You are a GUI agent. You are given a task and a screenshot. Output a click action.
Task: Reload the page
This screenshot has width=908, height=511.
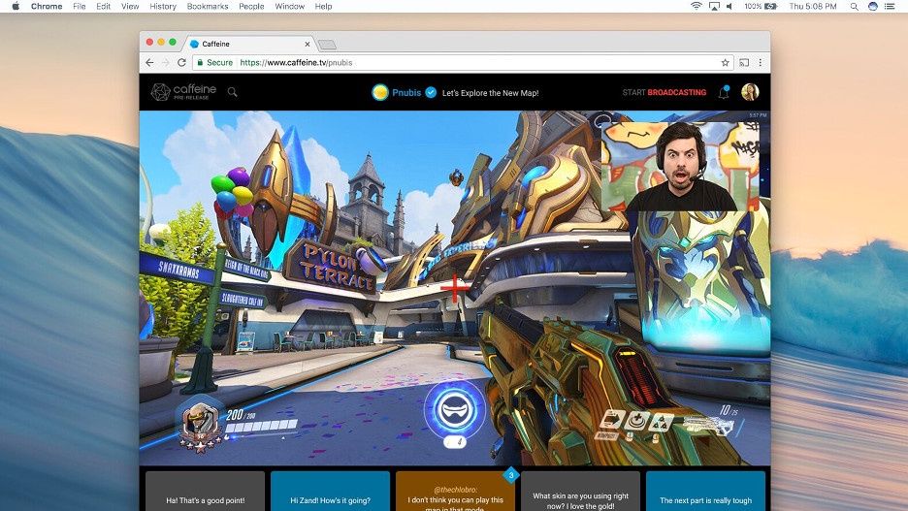pyautogui.click(x=181, y=62)
